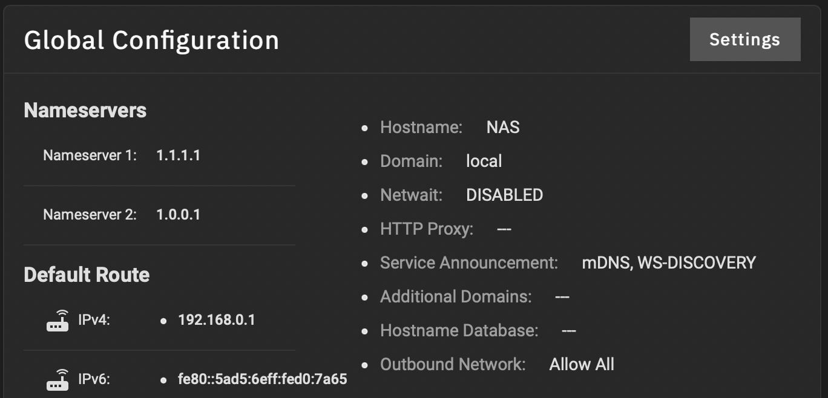Click the Hostname value NAS
The width and height of the screenshot is (828, 398).
point(503,128)
